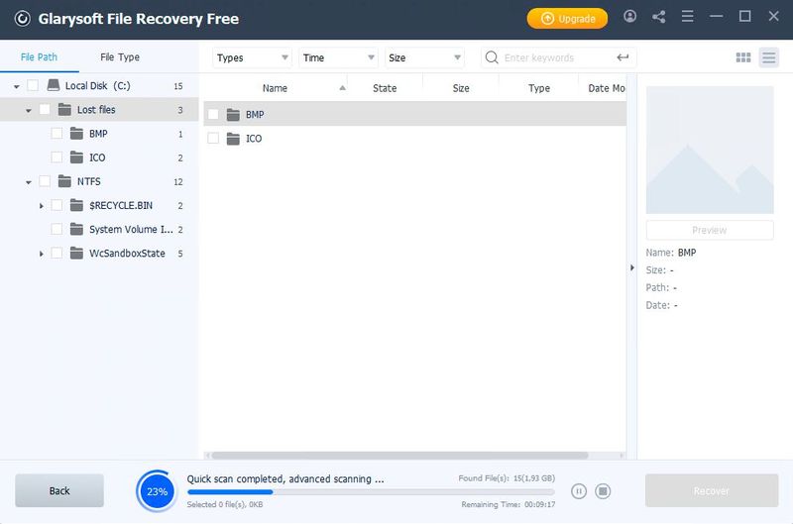
Task: Collapse the Lost files node
Action: 29,110
